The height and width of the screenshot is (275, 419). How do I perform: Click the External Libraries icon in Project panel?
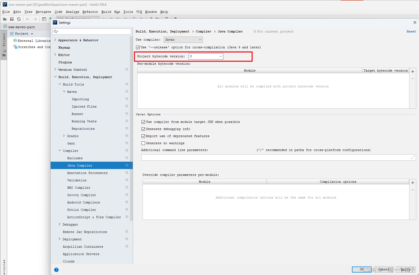[x=15, y=40]
